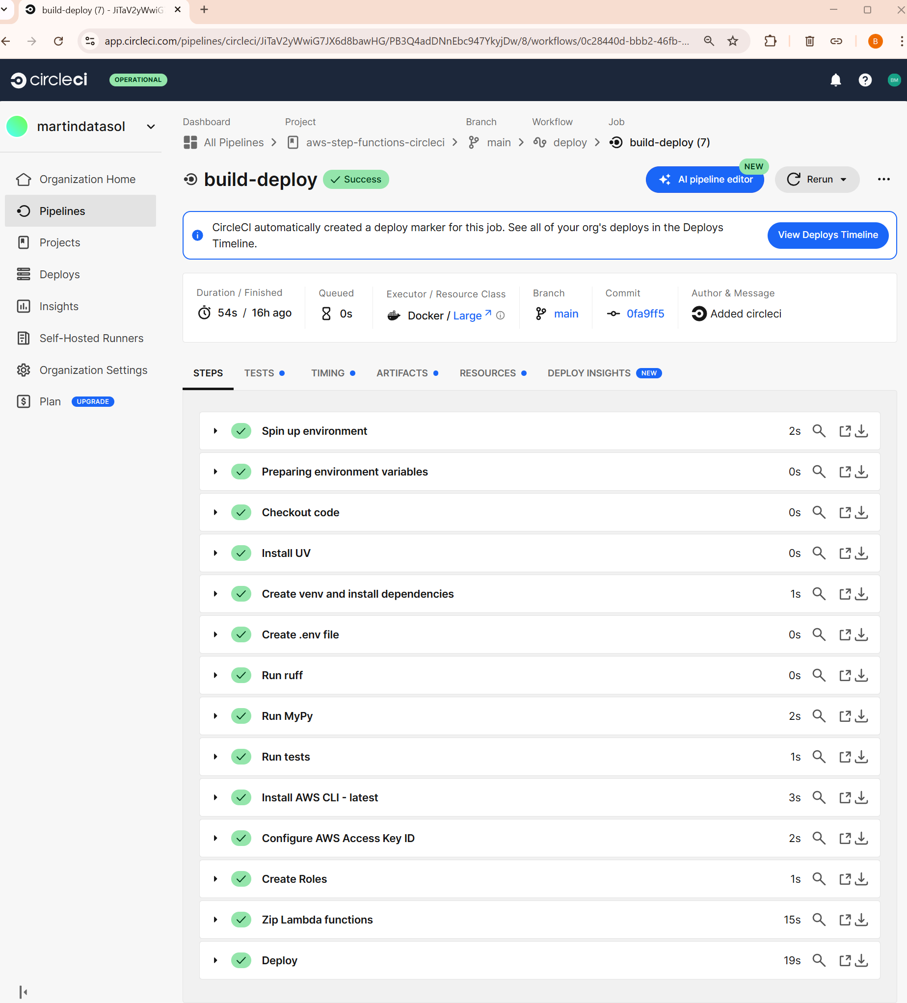Click the success checkmark on Install UV step
907x1003 pixels.
click(x=241, y=553)
